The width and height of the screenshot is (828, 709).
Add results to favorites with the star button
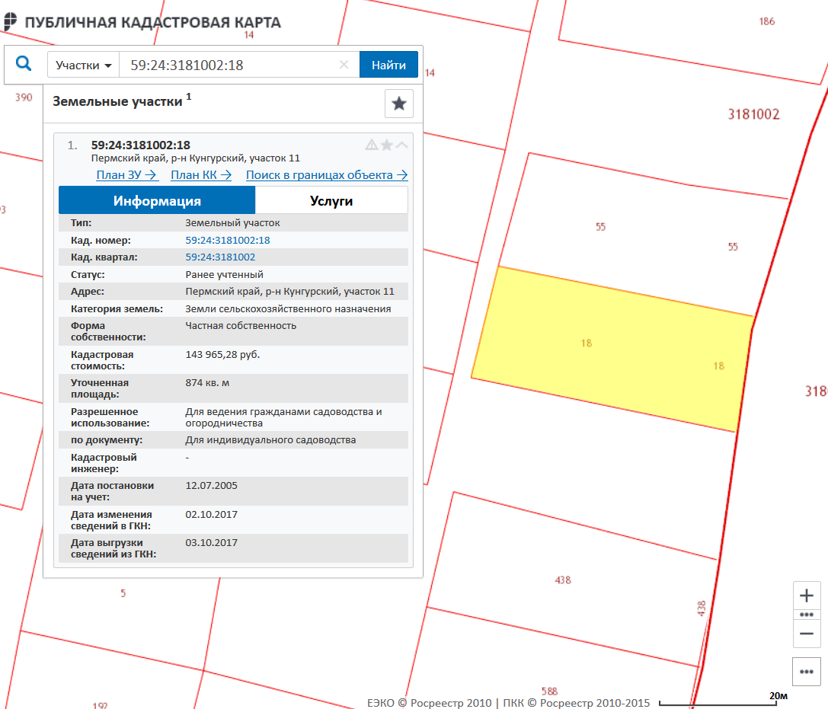pyautogui.click(x=399, y=104)
